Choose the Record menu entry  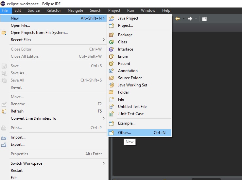[140, 64]
